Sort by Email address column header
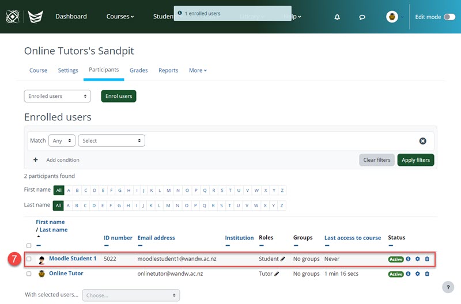The width and height of the screenshot is (461, 304). point(156,238)
